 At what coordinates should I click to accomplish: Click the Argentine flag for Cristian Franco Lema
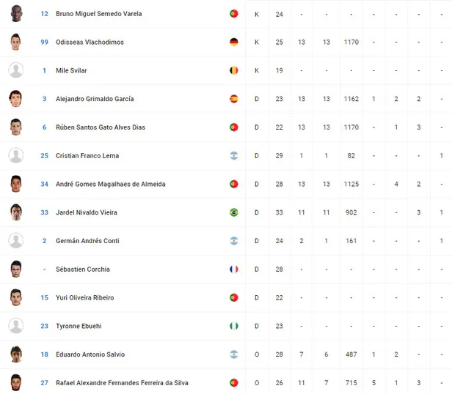pos(234,156)
